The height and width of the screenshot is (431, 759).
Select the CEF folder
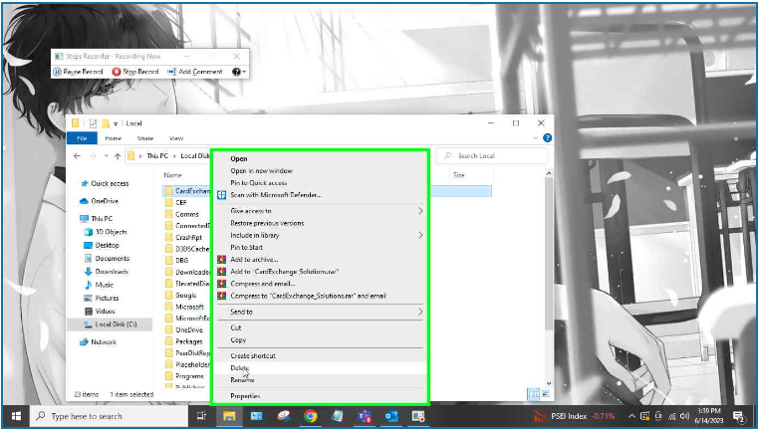(176, 203)
